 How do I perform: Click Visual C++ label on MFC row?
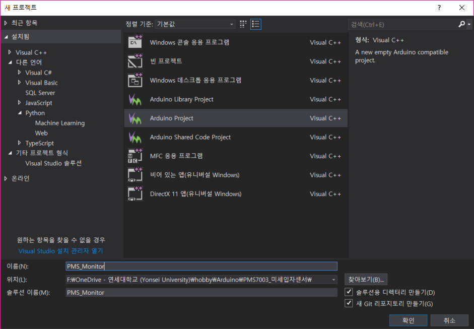pyautogui.click(x=325, y=156)
